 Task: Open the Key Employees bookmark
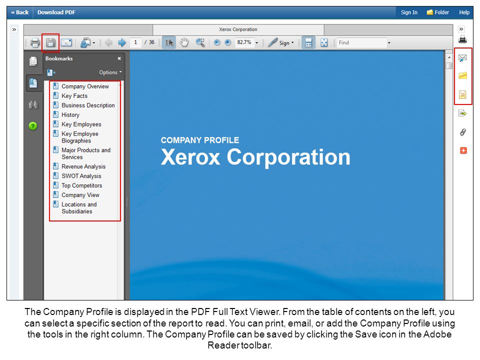point(81,124)
